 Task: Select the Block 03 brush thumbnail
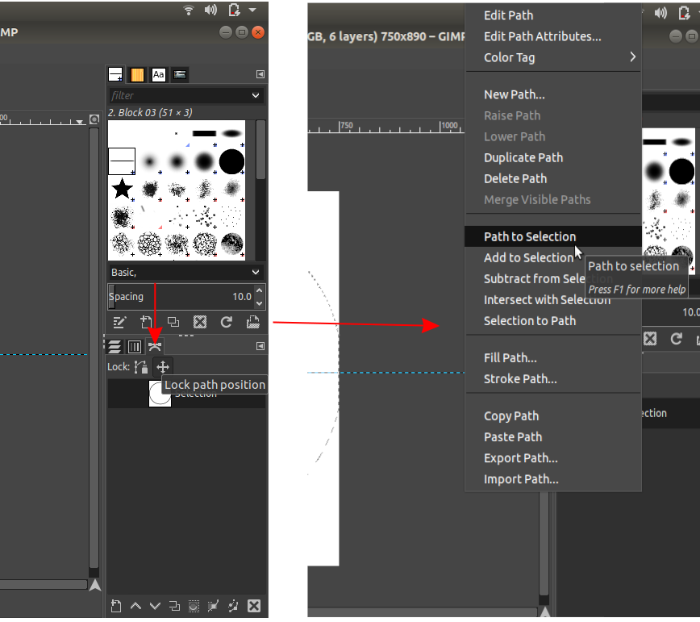122,161
